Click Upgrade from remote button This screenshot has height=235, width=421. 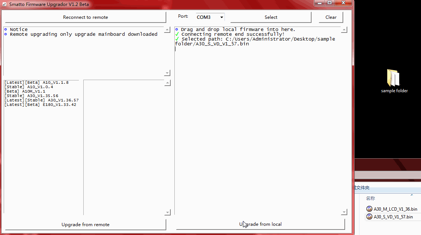pyautogui.click(x=86, y=225)
